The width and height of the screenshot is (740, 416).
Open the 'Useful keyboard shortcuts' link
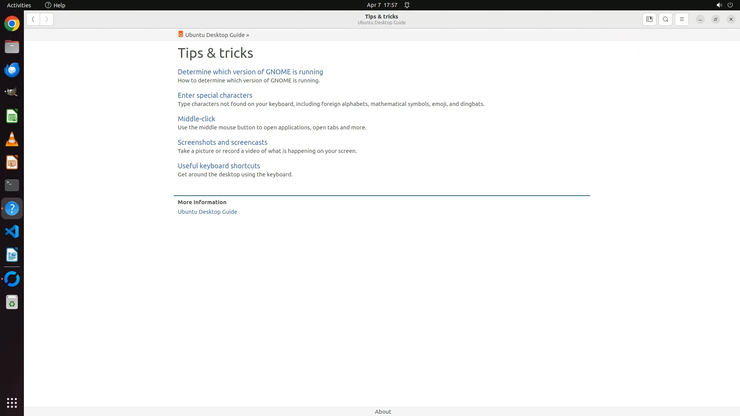pyautogui.click(x=219, y=166)
